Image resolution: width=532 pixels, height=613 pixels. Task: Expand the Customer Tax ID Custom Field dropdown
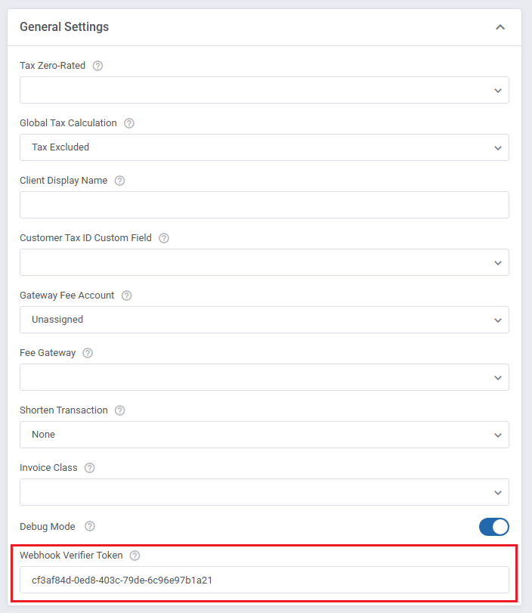click(x=264, y=262)
